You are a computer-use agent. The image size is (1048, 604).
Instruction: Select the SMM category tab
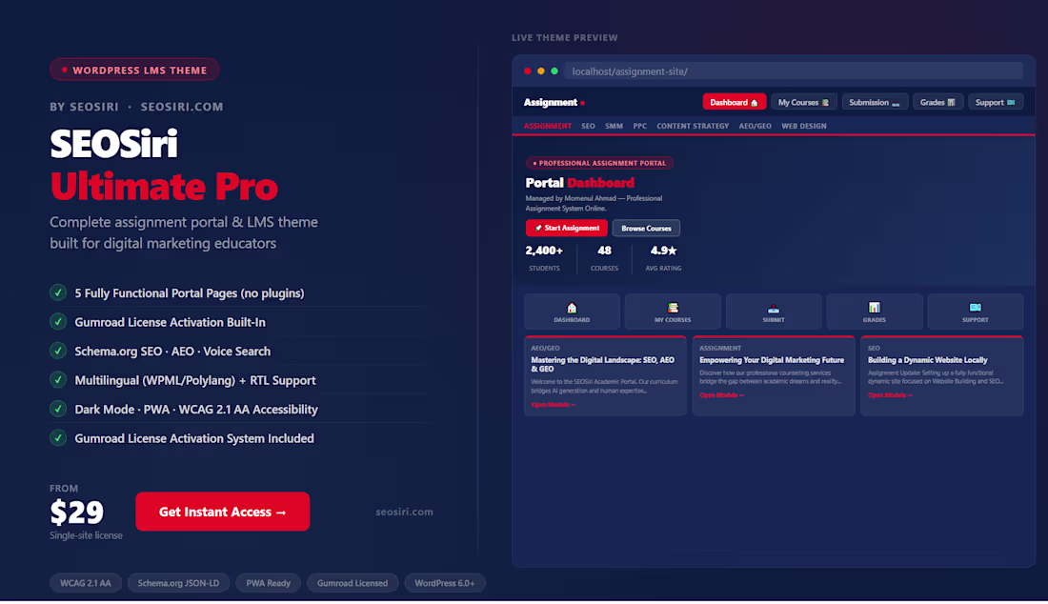(614, 127)
